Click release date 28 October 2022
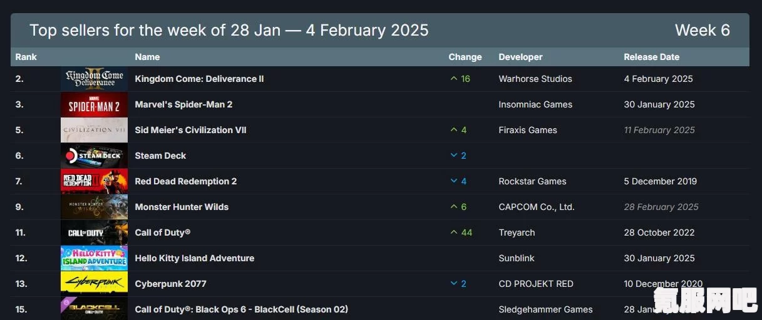762x320 pixels. [659, 232]
